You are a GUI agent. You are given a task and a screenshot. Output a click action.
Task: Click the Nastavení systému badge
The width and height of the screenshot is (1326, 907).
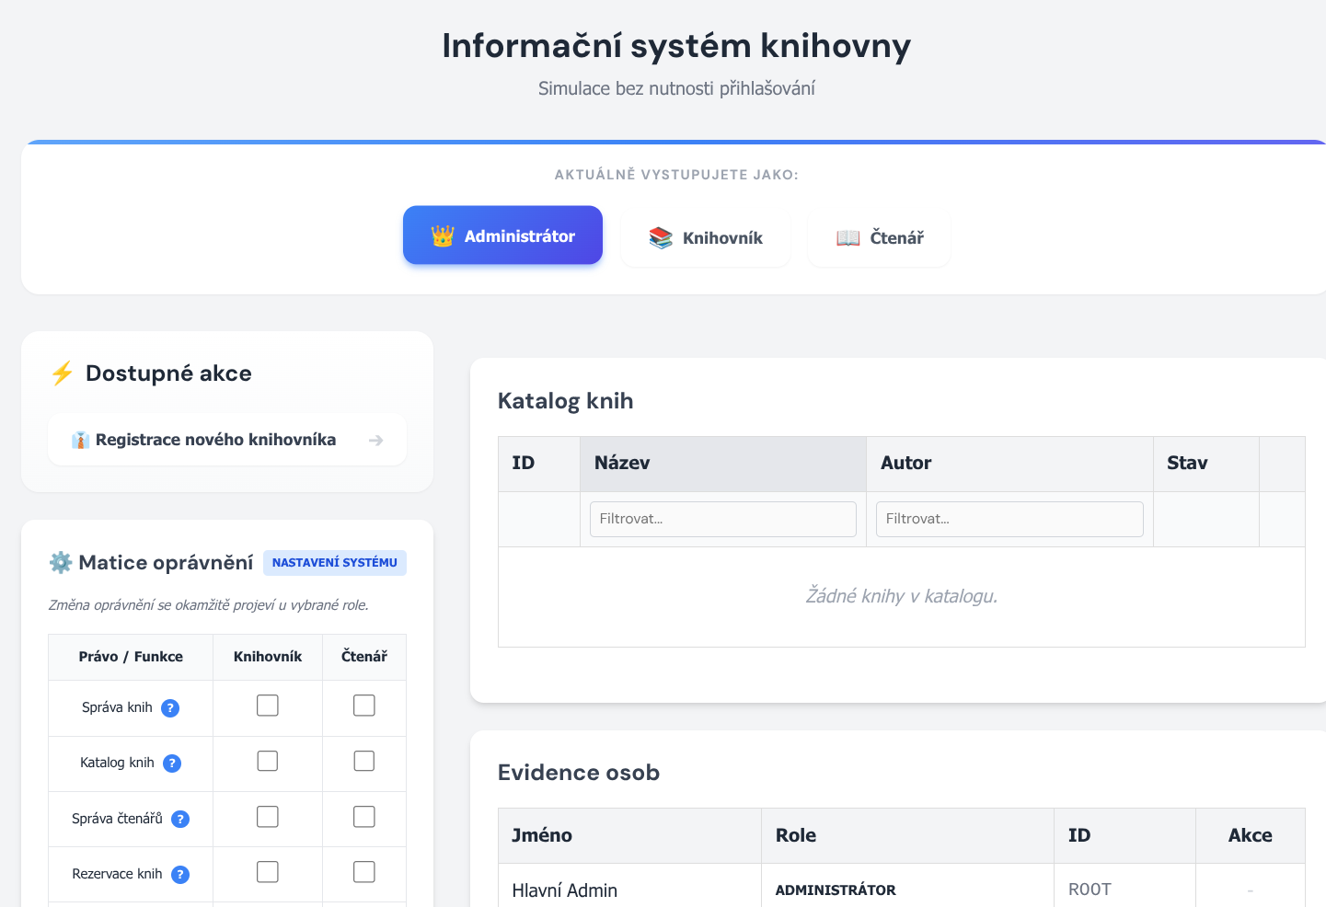(335, 563)
